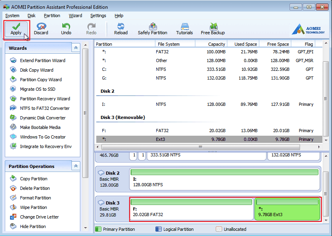Select the 100.00MB FAT32 EFI partition row
Screen dimensions: 332x236
[x=209, y=52]
